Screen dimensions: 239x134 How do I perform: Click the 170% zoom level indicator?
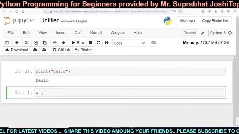pyautogui.click(x=173, y=11)
